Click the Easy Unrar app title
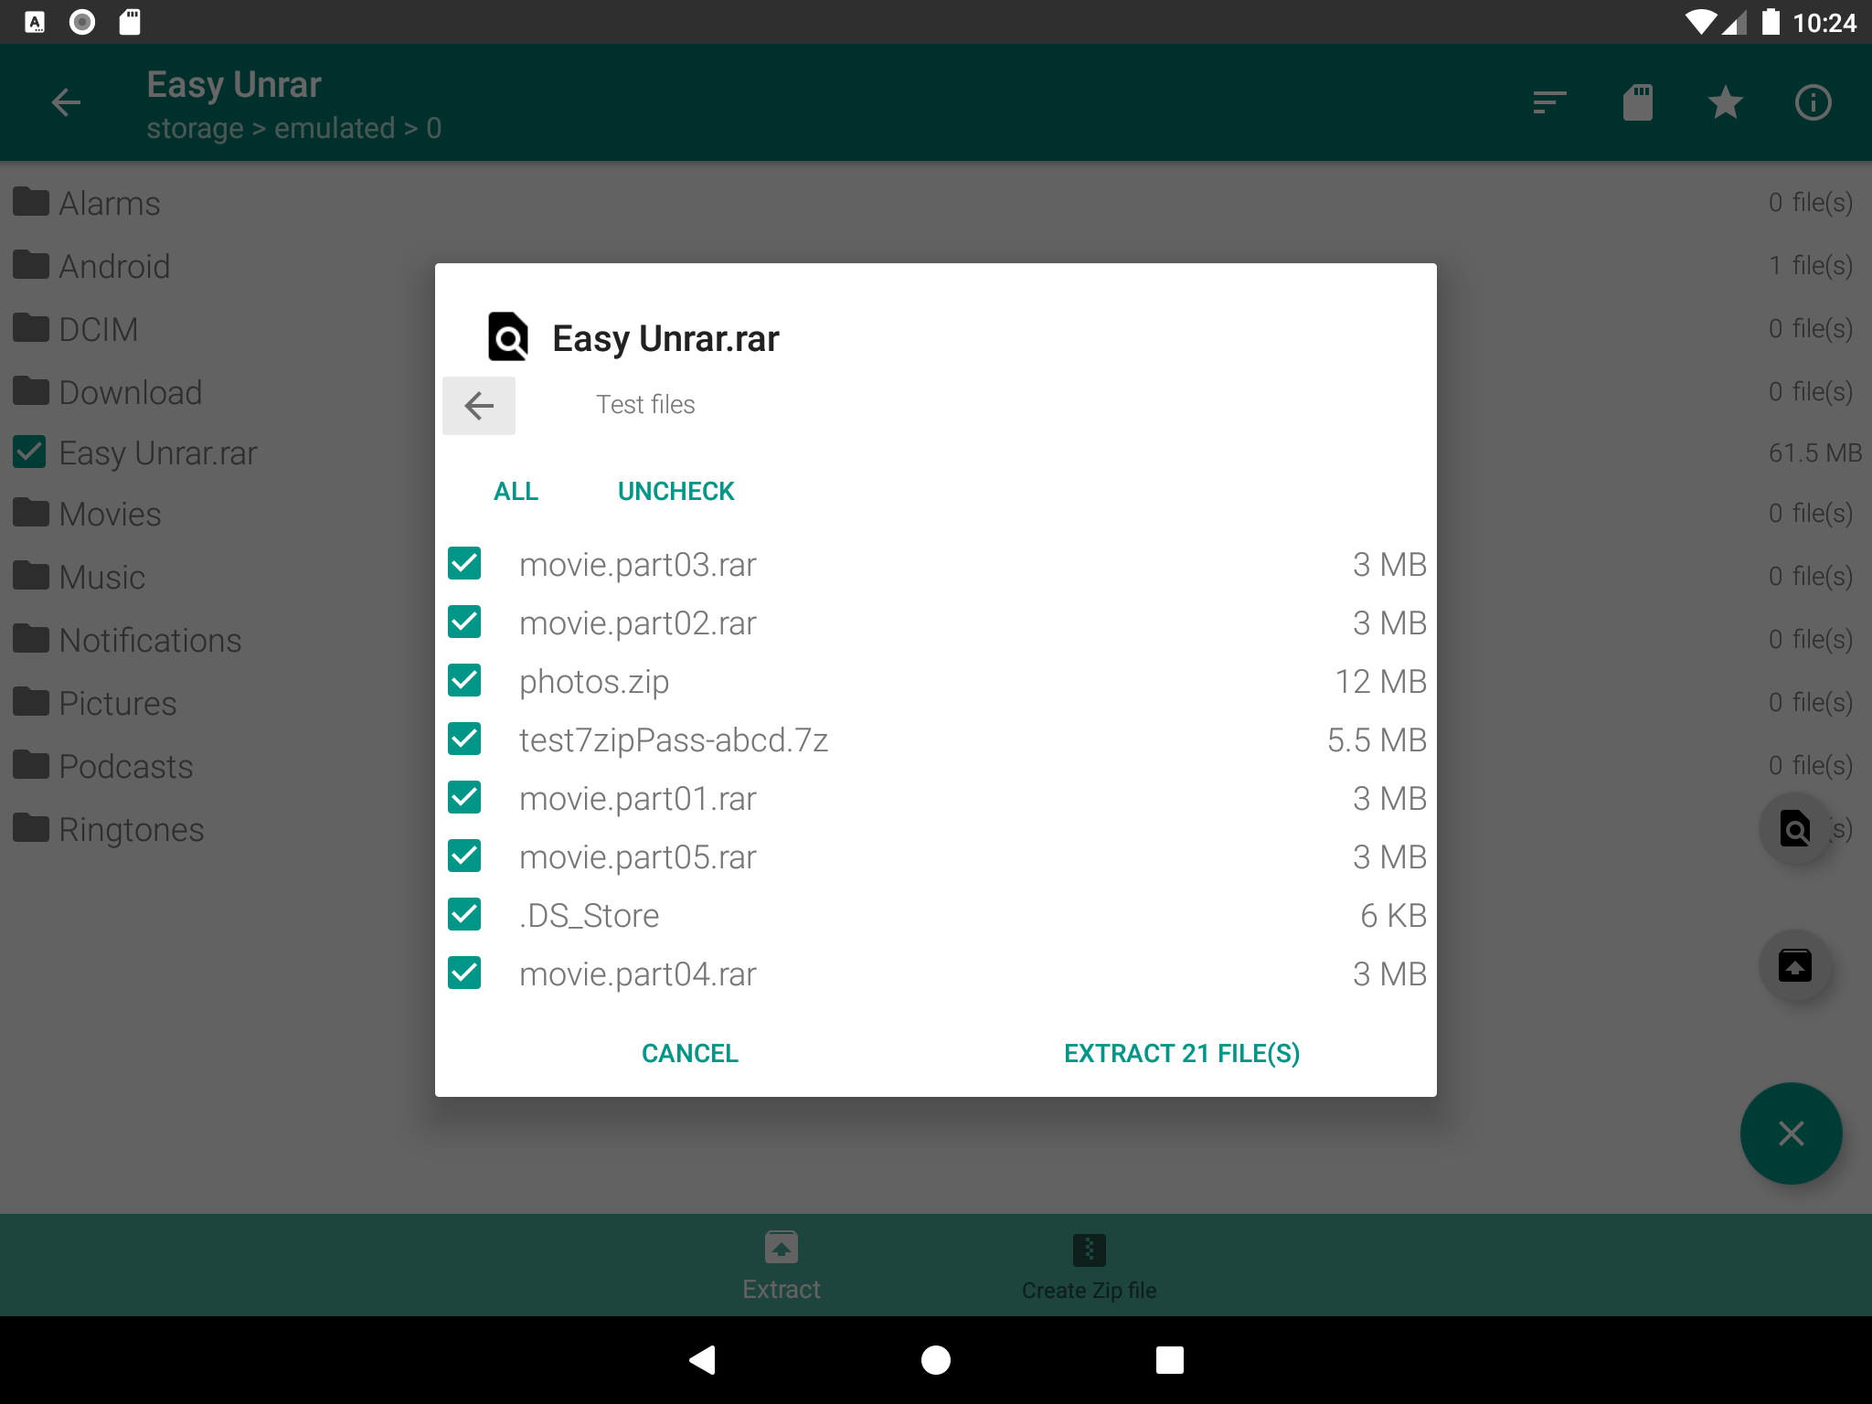1872x1404 pixels. (x=234, y=85)
